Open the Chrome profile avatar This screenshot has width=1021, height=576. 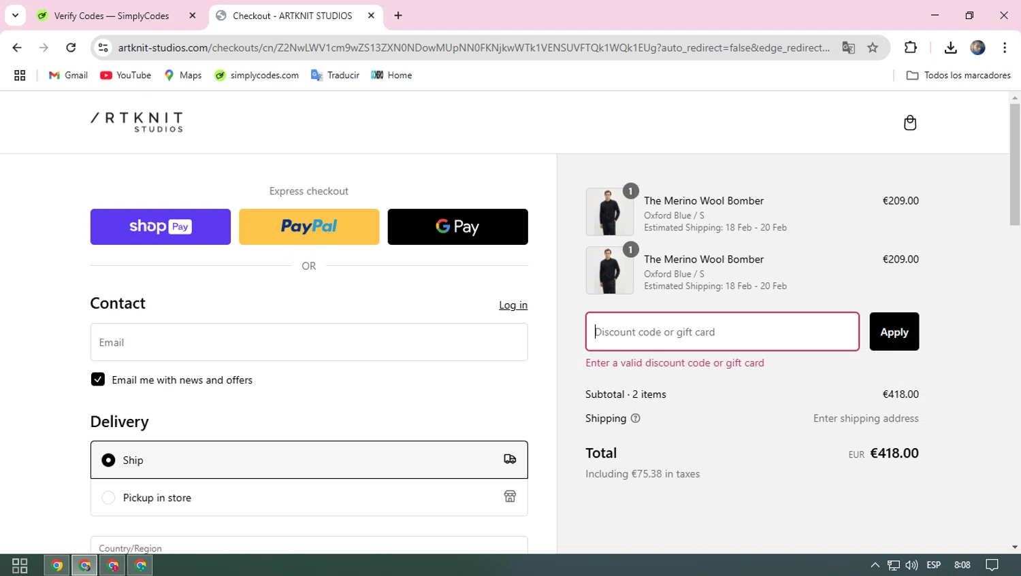(x=977, y=48)
